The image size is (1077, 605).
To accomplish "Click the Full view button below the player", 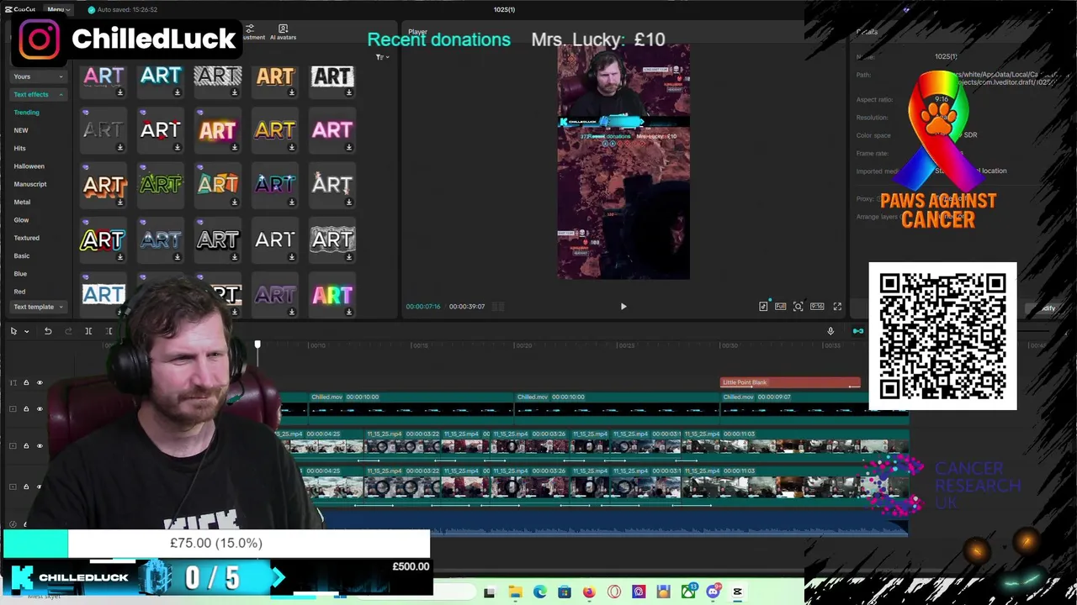I will coord(781,307).
